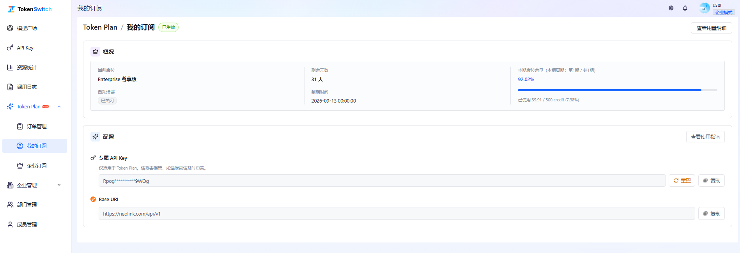Click the 我的订阅 user-circle icon
The image size is (740, 253).
point(20,146)
